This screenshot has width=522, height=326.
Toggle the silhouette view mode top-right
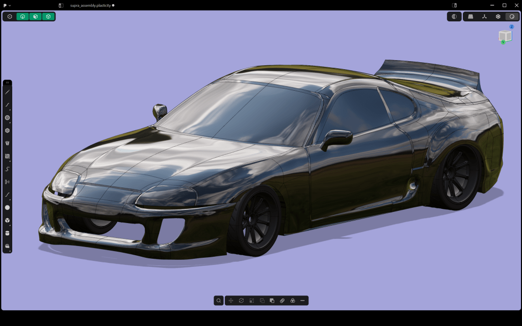click(454, 16)
